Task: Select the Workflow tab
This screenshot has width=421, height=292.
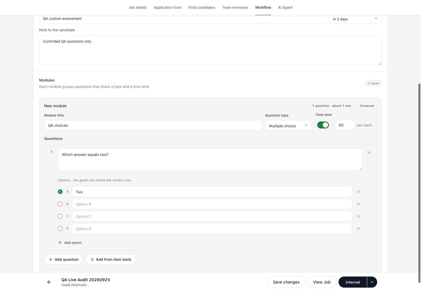Action: pyautogui.click(x=263, y=8)
